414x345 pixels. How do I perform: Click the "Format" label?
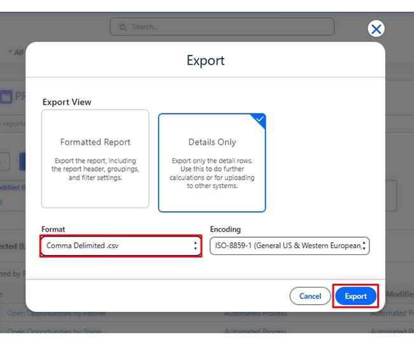pyautogui.click(x=53, y=229)
